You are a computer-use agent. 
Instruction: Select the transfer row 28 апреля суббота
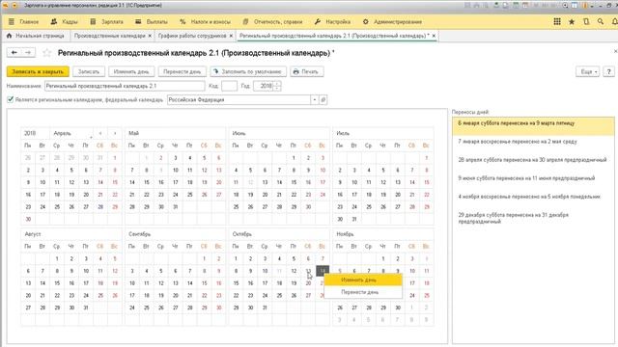(533, 160)
